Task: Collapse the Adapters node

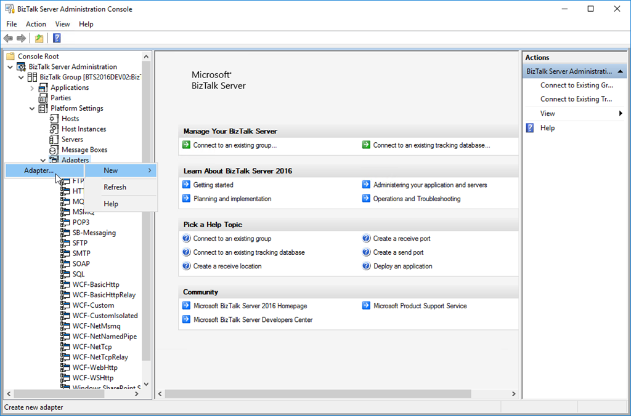Action: point(43,161)
